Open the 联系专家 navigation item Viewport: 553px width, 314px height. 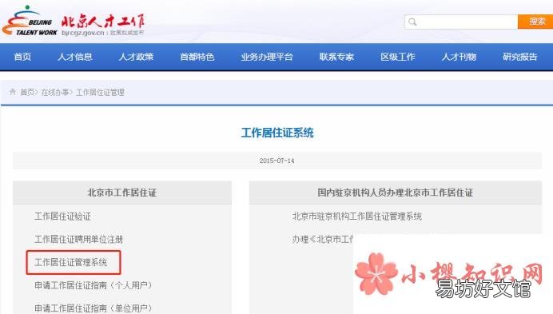pos(336,57)
